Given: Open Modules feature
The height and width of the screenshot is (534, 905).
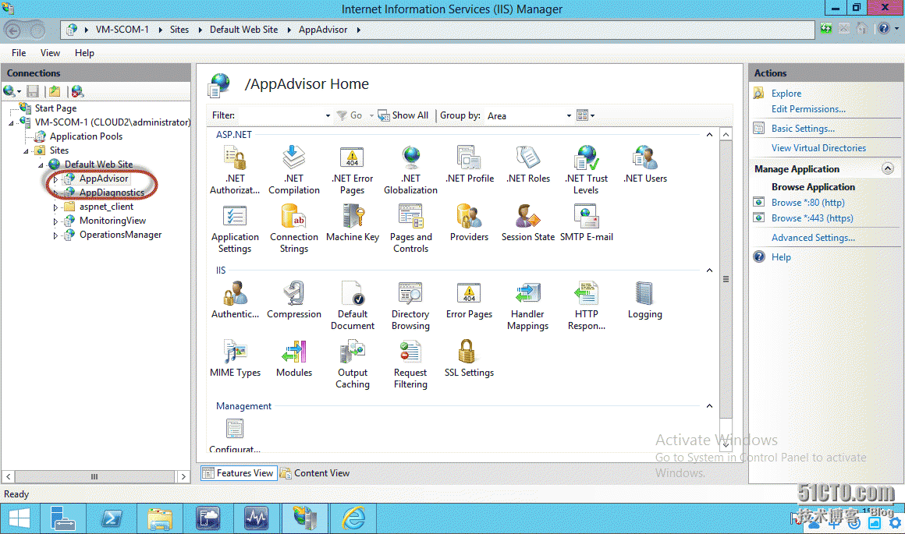Looking at the screenshot, I should pyautogui.click(x=294, y=359).
